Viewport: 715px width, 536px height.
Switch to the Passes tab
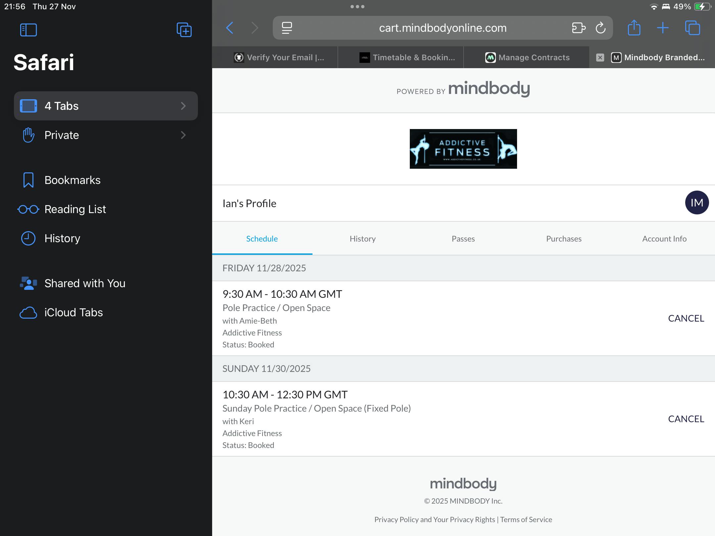tap(463, 239)
